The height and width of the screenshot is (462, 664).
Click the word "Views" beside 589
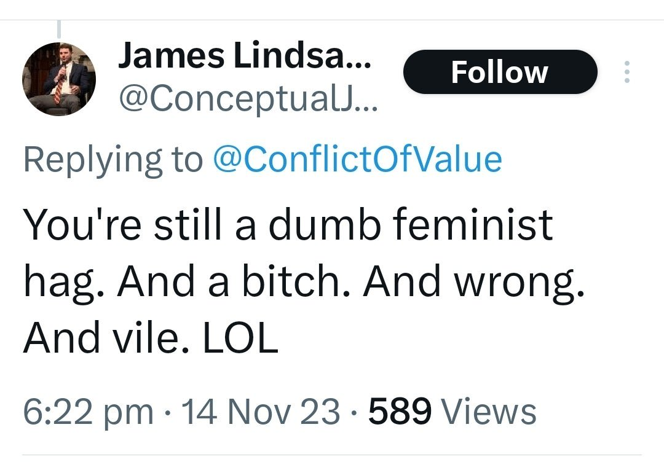tap(489, 411)
